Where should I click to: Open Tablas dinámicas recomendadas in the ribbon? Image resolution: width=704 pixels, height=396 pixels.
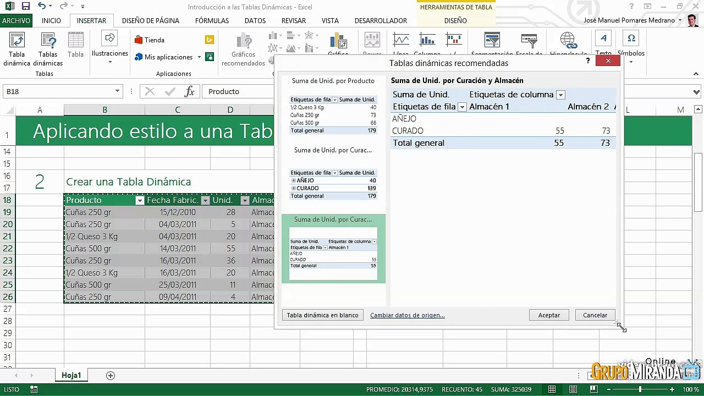click(x=48, y=50)
